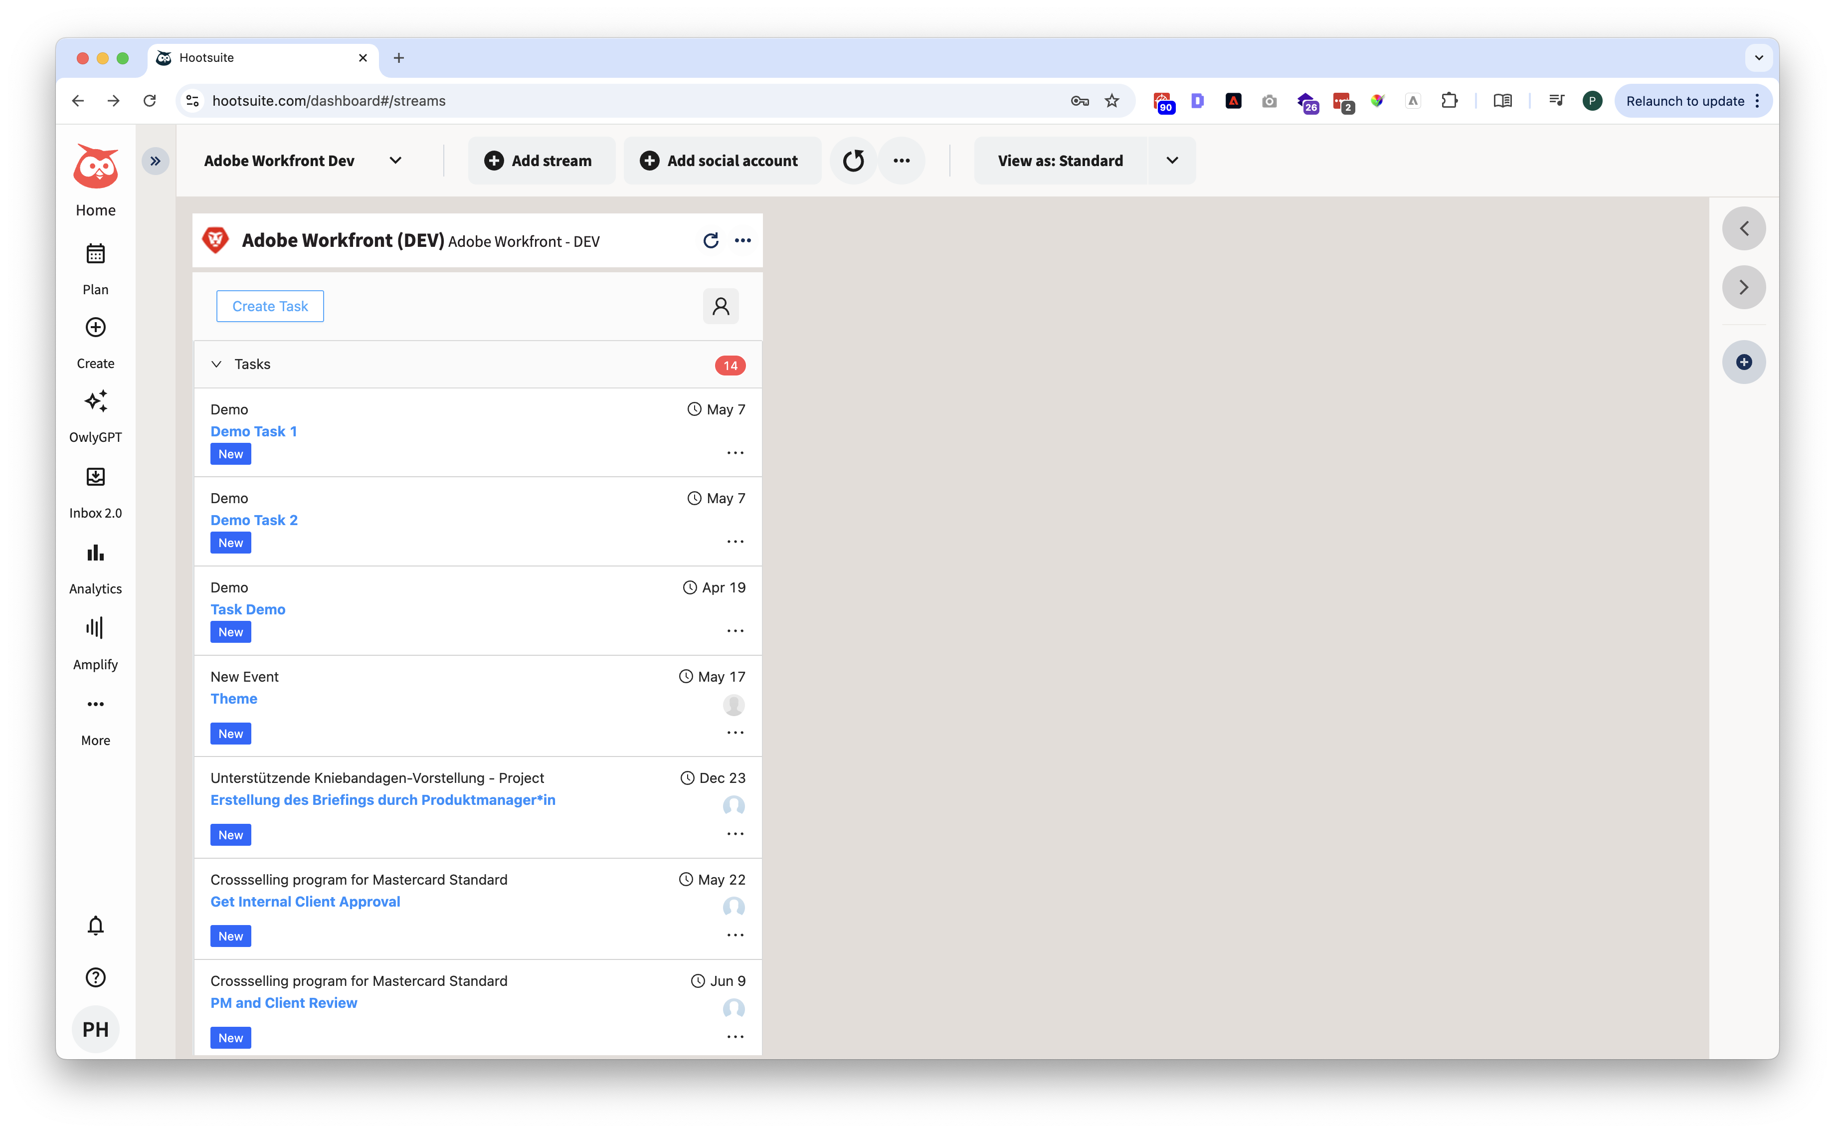The width and height of the screenshot is (1835, 1133).
Task: Open options for Theme task
Action: click(735, 733)
